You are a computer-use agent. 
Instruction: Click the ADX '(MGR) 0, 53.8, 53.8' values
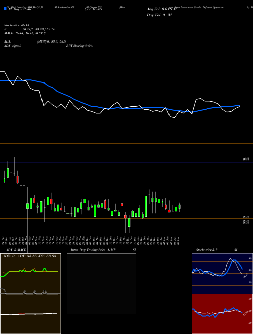click(51, 41)
